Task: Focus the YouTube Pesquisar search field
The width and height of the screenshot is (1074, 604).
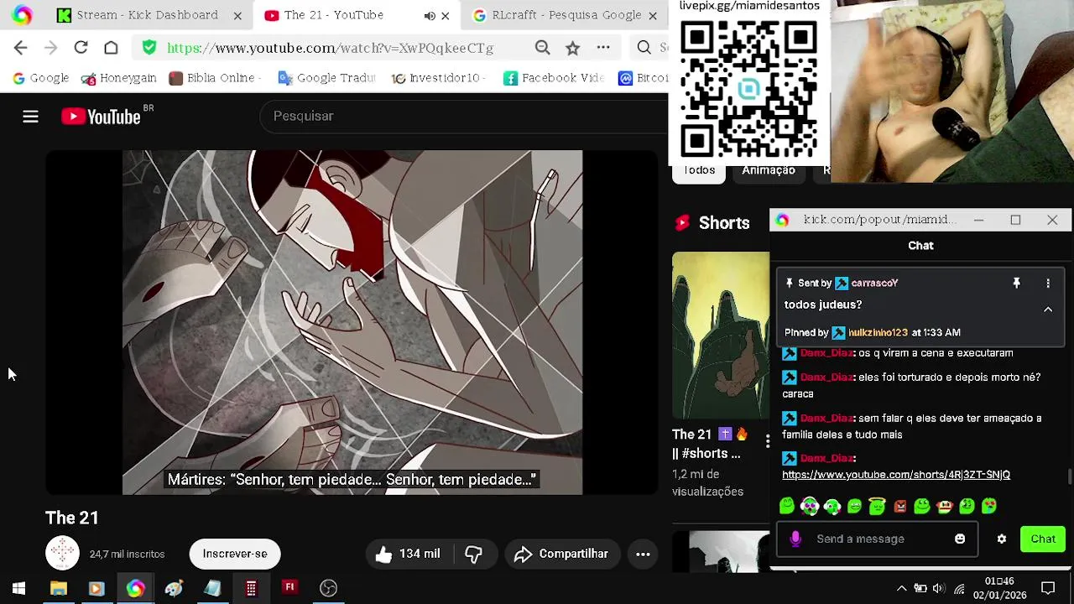Action: pos(464,116)
